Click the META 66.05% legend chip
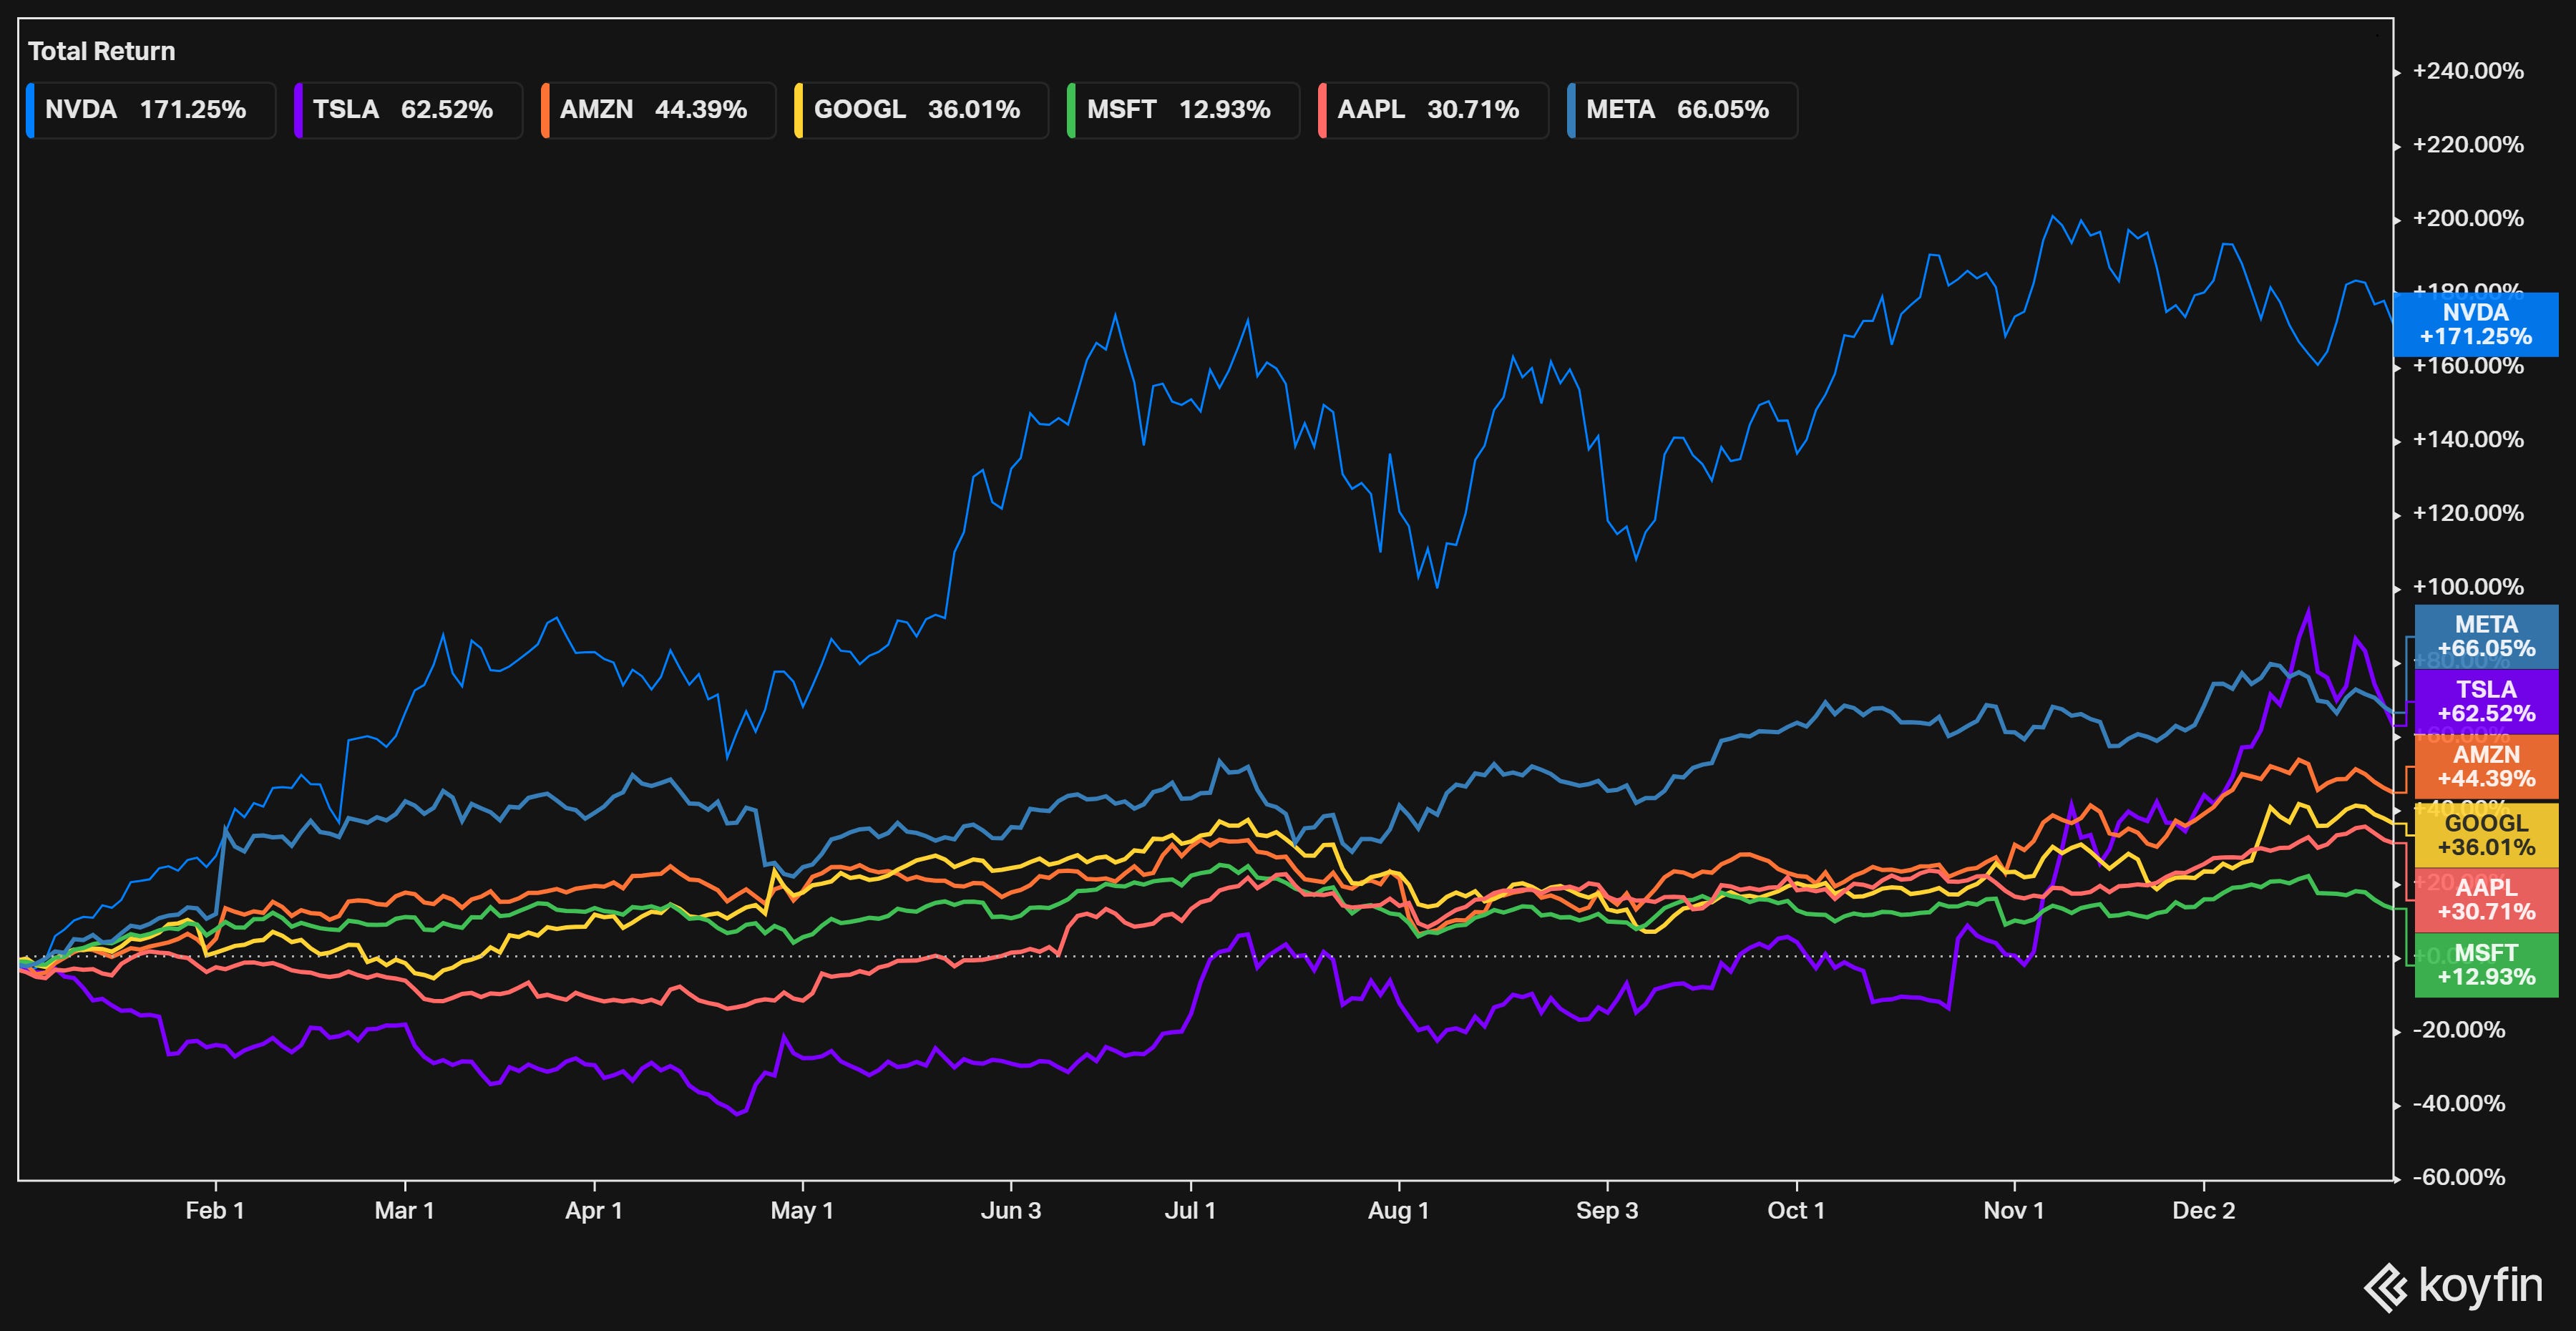This screenshot has width=2576, height=1331. tap(1681, 110)
